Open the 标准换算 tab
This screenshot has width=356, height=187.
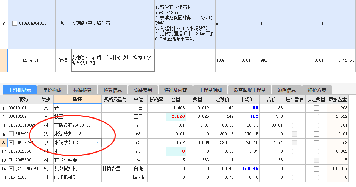pyautogui.click(x=82, y=90)
